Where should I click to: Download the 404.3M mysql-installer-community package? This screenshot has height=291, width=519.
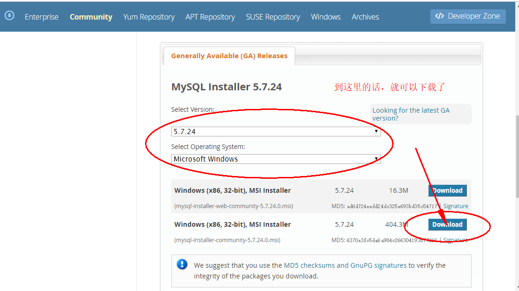click(x=447, y=224)
